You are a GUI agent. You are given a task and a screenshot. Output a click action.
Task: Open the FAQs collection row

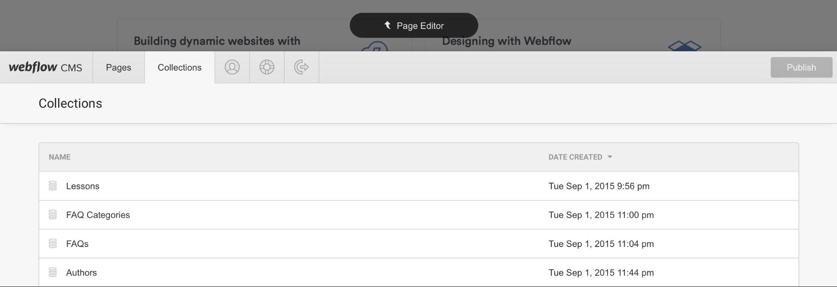(x=419, y=244)
